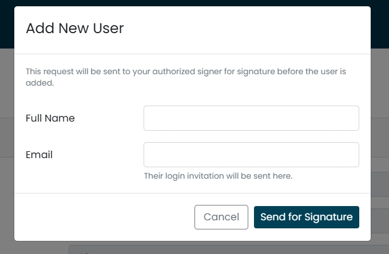Place cursor at start of Email box
Image resolution: width=389 pixels, height=254 pixels.
tap(148, 155)
